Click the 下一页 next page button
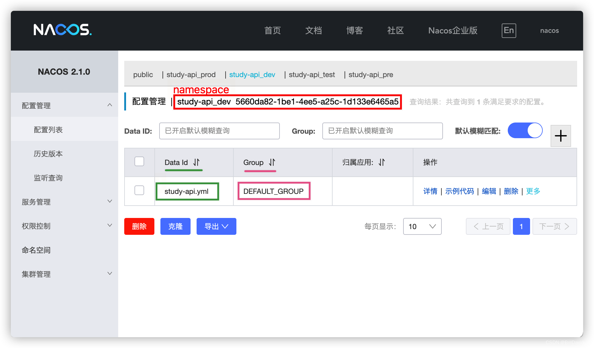This screenshot has height=348, width=594. (x=555, y=226)
